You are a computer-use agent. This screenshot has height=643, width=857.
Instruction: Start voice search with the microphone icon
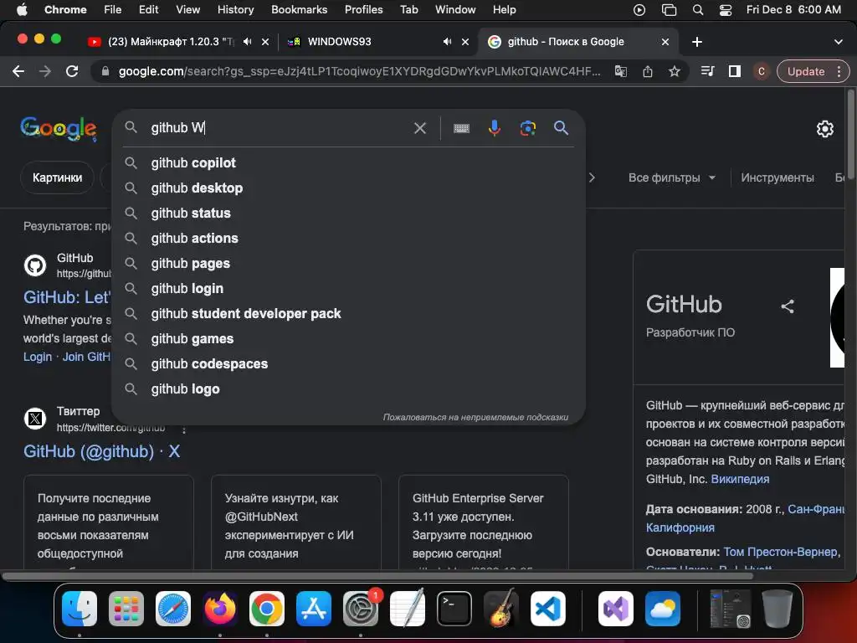494,128
